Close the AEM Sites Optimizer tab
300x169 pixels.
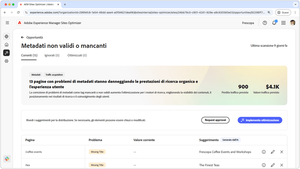pos(58,4)
